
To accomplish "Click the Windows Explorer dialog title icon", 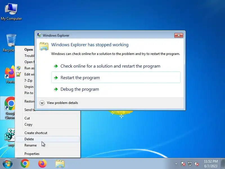I will [39, 35].
